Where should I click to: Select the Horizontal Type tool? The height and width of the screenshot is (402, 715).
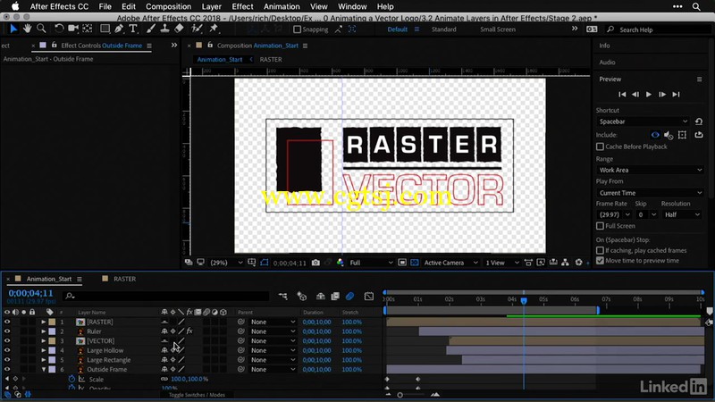133,29
